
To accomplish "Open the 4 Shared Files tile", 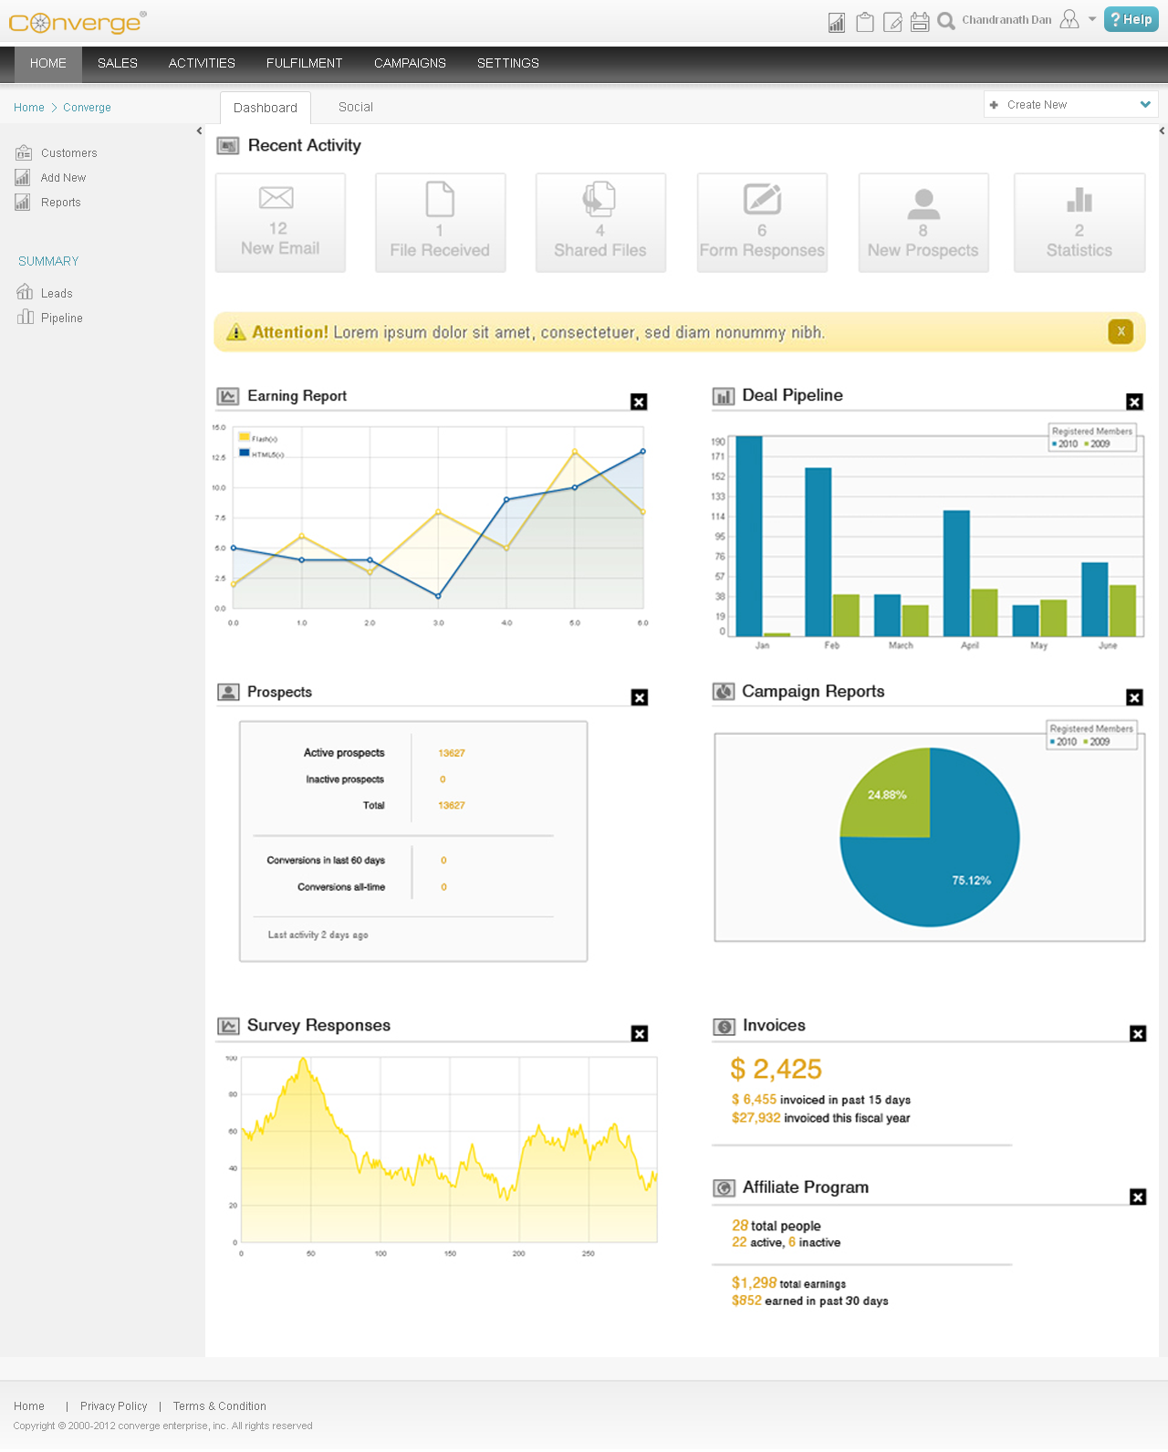I will 600,223.
